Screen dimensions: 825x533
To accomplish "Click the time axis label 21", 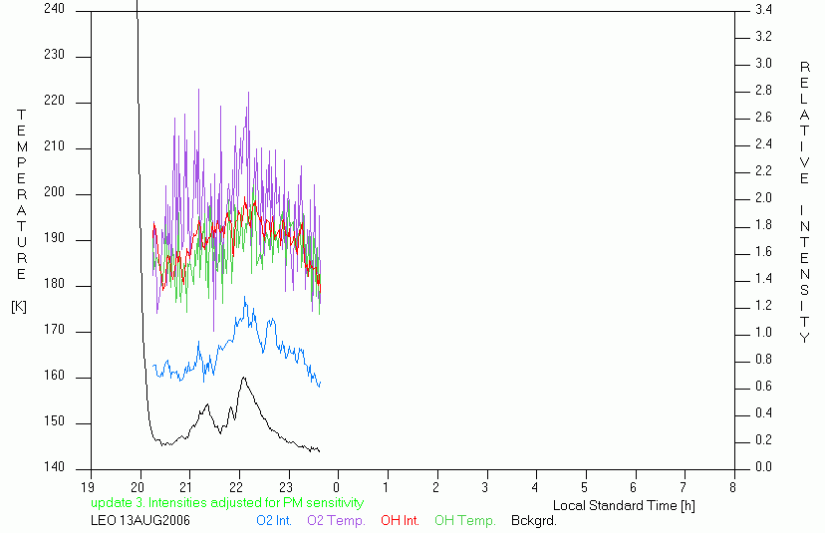I will [186, 487].
